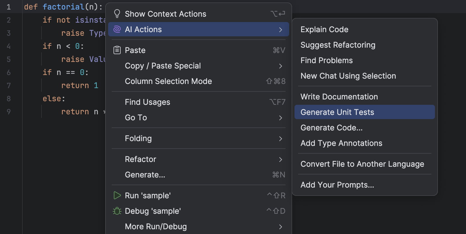Click the lightbulb Show Context Actions icon
The image size is (466, 234).
(x=117, y=14)
